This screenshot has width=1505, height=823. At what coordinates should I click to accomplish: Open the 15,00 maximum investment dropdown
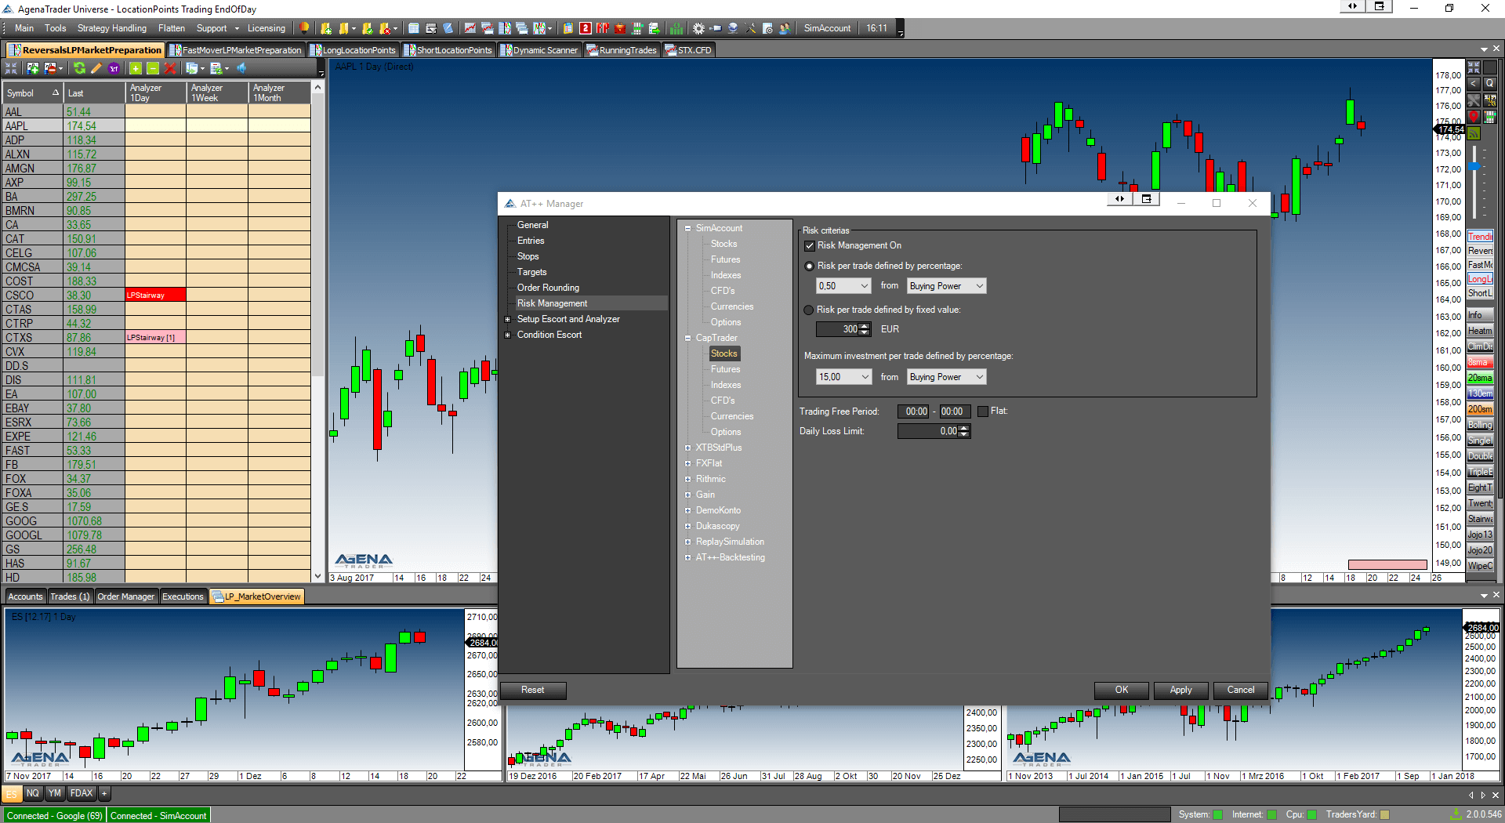(x=843, y=377)
